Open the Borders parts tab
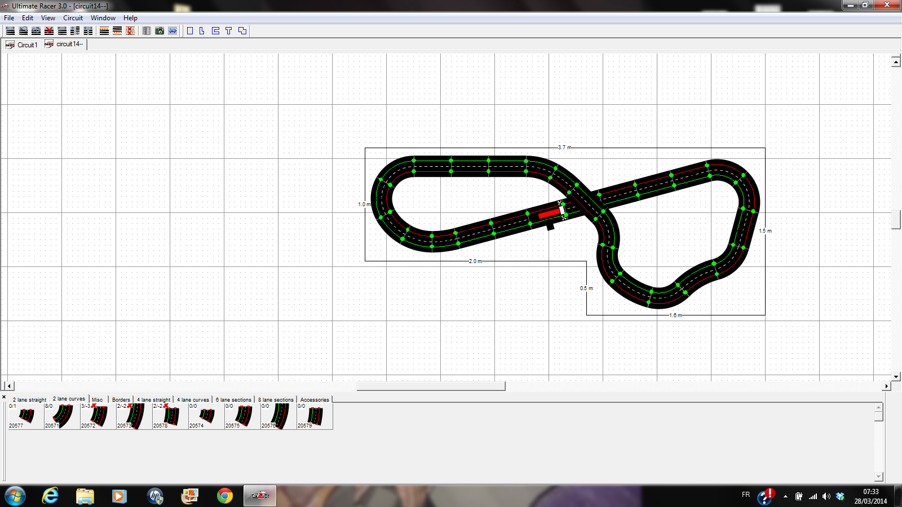 [x=121, y=399]
